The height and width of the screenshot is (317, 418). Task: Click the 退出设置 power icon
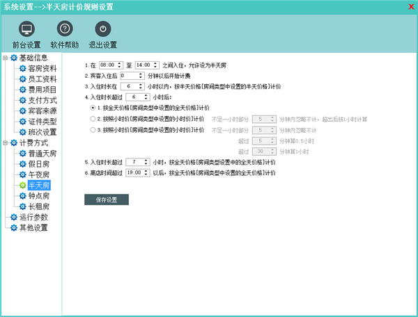tap(102, 29)
